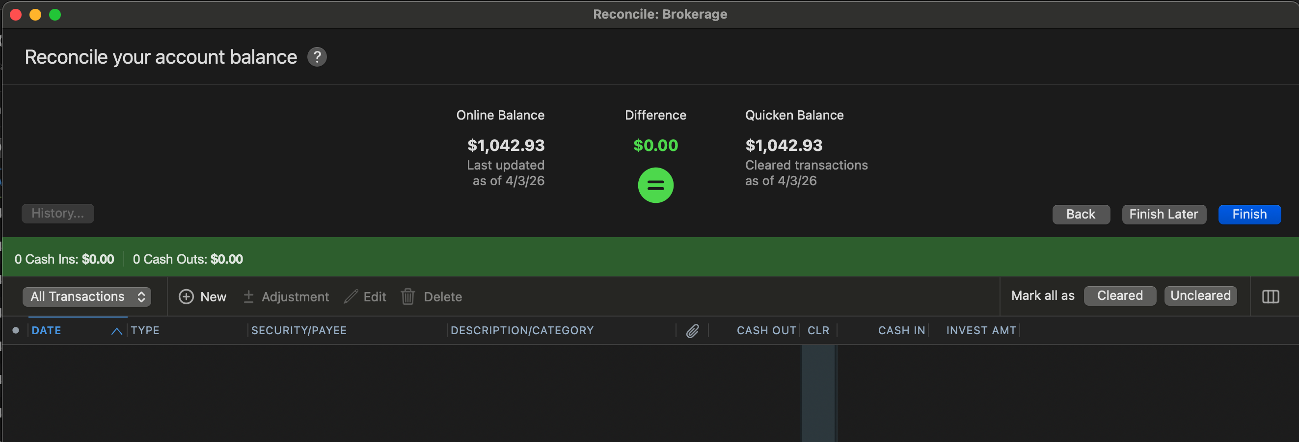Image resolution: width=1299 pixels, height=442 pixels.
Task: Click the plus icon beside New
Action: 186,296
